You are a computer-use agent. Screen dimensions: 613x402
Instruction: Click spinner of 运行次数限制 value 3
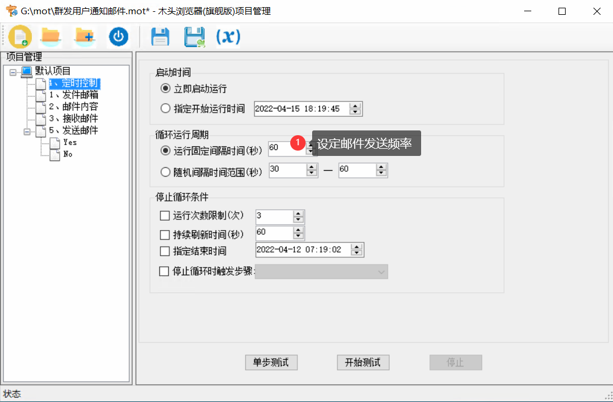tap(299, 216)
